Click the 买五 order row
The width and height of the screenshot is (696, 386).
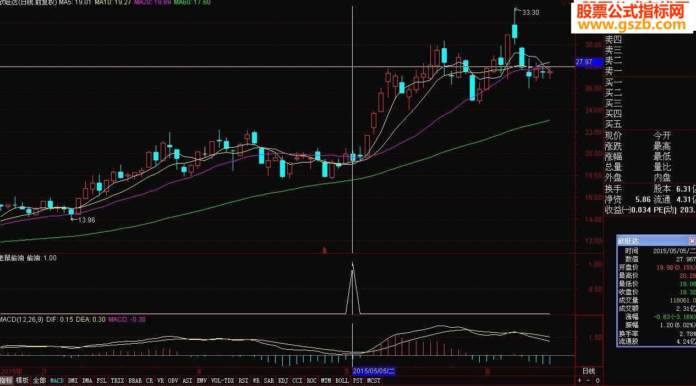coord(613,124)
